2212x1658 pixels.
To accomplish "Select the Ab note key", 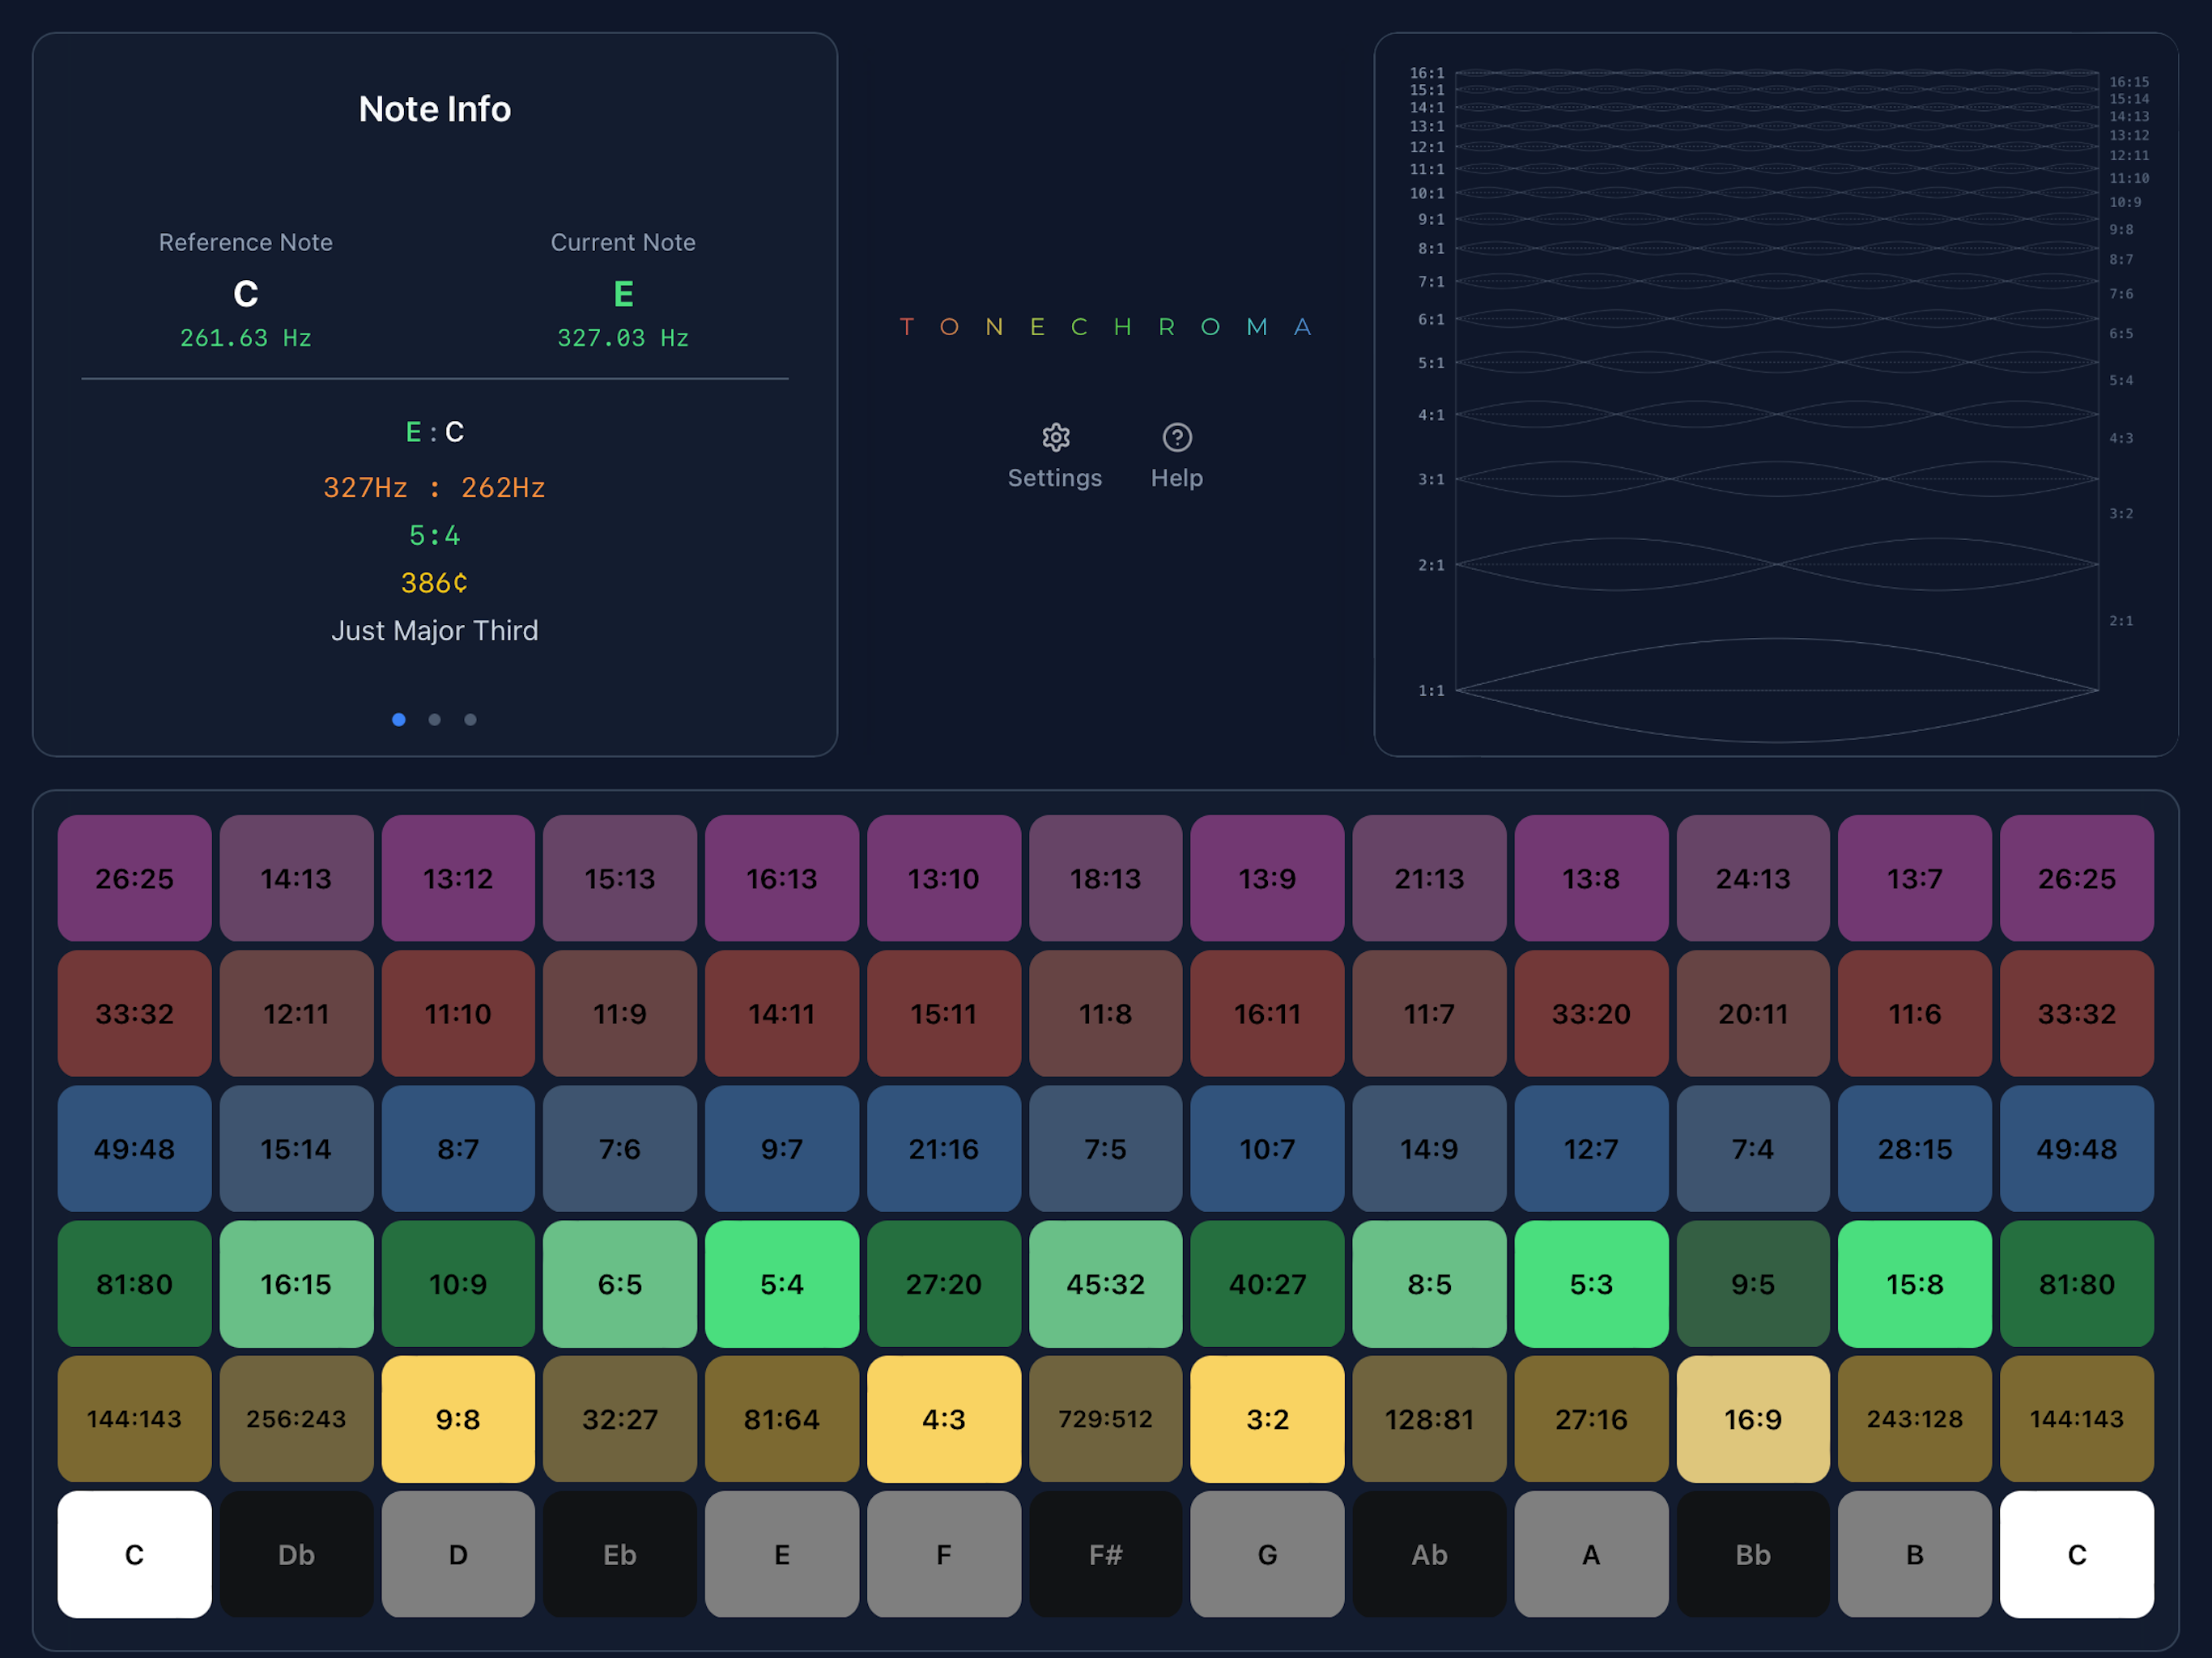I will coord(1429,1554).
